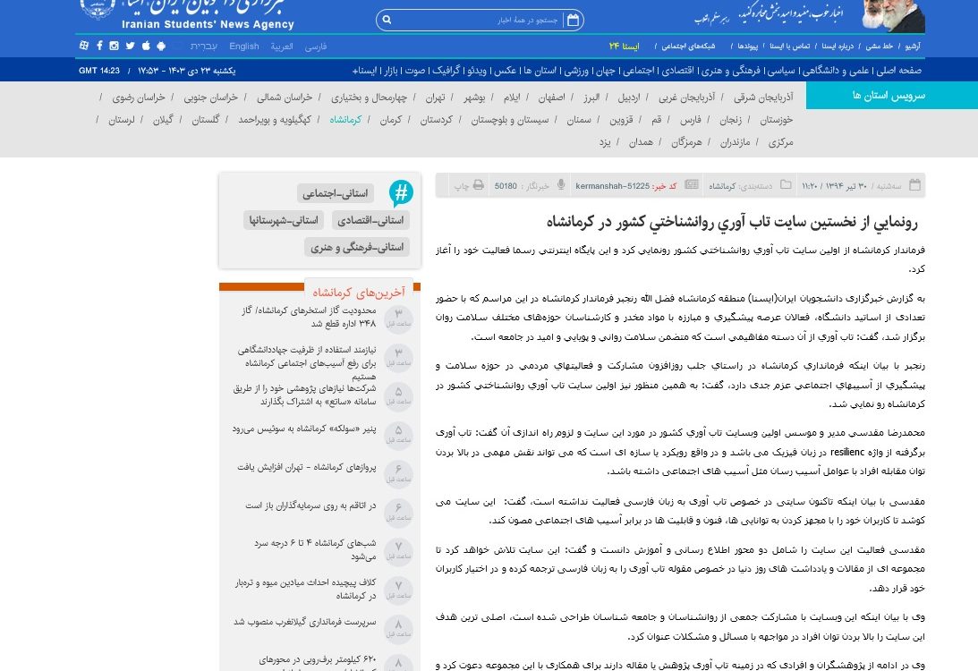This screenshot has height=671, width=978.
Task: Click news code kermanshah-51225
Action: tap(613, 186)
